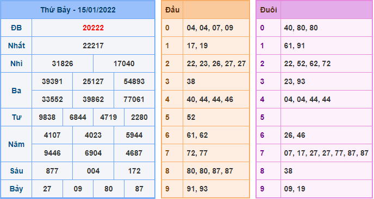Click the 'Đầu' column header
The width and height of the screenshot is (374, 199).
tap(172, 10)
